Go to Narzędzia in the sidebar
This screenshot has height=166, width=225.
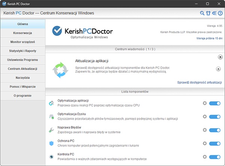point(22,78)
